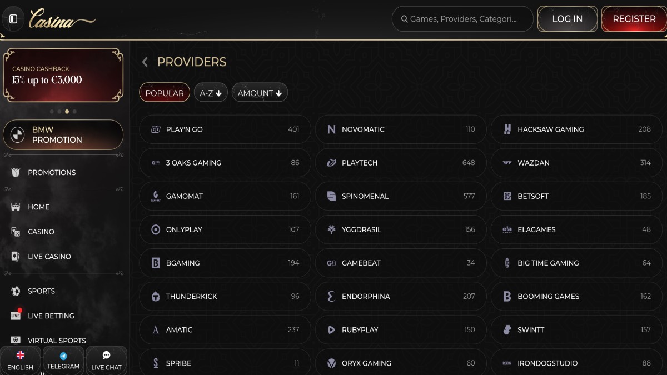
Task: Open the English language selector
Action: coord(21,361)
